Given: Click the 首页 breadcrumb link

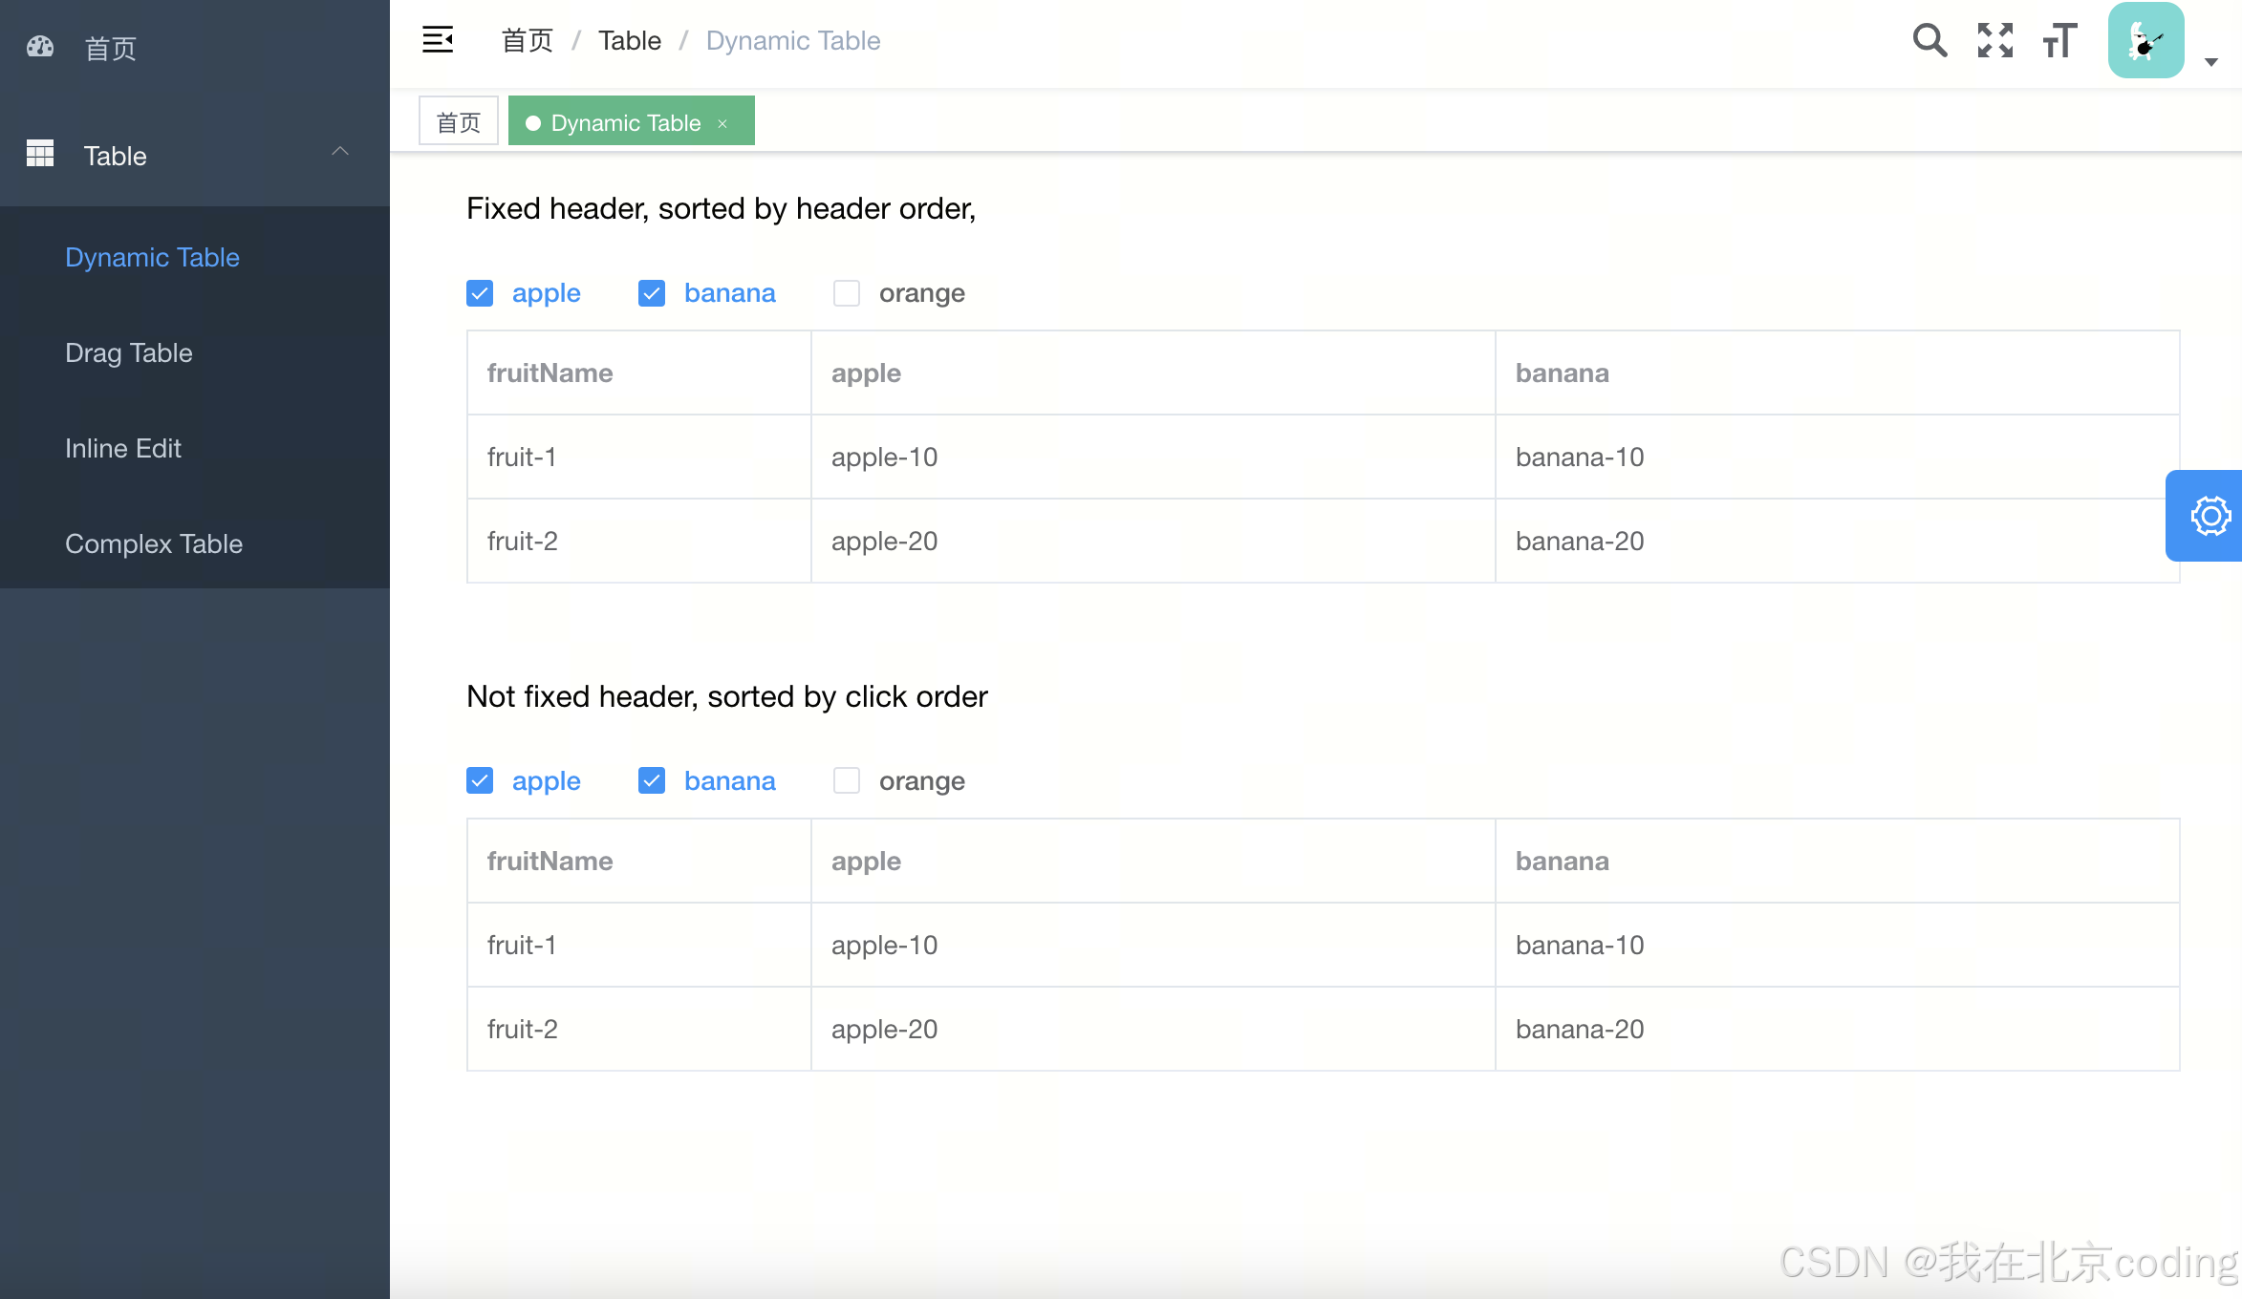Looking at the screenshot, I should (x=528, y=40).
